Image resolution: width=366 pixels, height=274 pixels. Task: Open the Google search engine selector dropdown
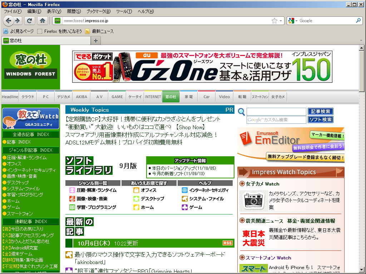click(x=293, y=21)
